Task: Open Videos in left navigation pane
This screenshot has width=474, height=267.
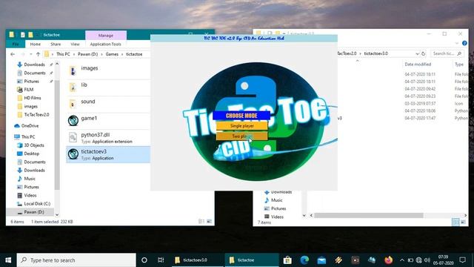Action: [30, 195]
